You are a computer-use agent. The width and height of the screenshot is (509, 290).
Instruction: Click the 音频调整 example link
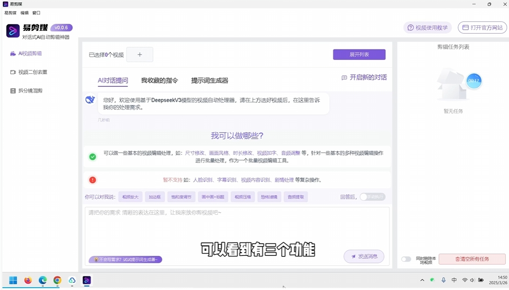pyautogui.click(x=290, y=153)
